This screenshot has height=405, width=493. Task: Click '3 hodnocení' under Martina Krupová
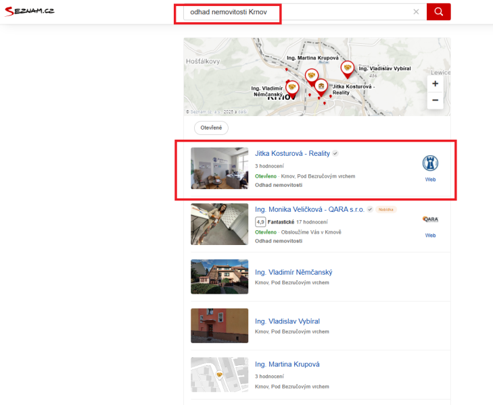coord(269,376)
